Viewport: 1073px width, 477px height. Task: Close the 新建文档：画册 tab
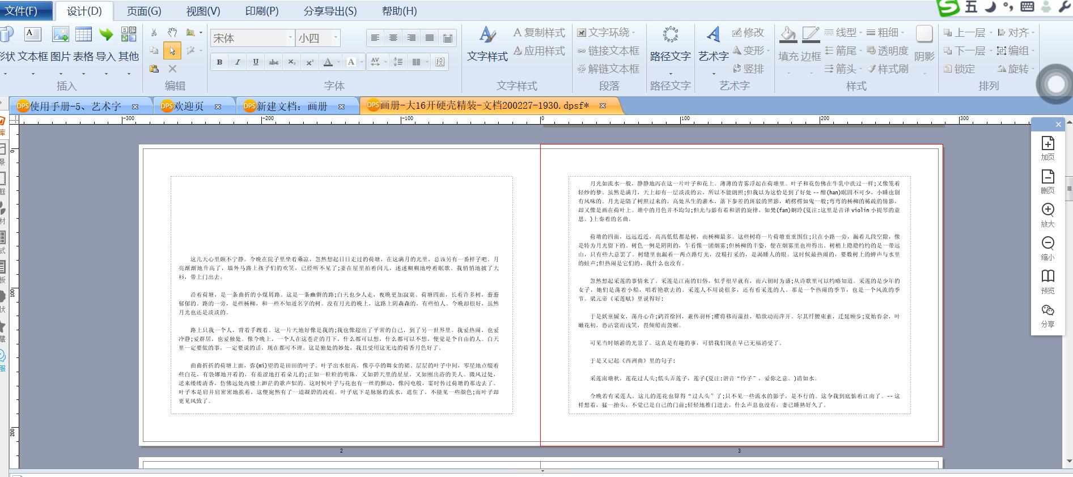(341, 106)
